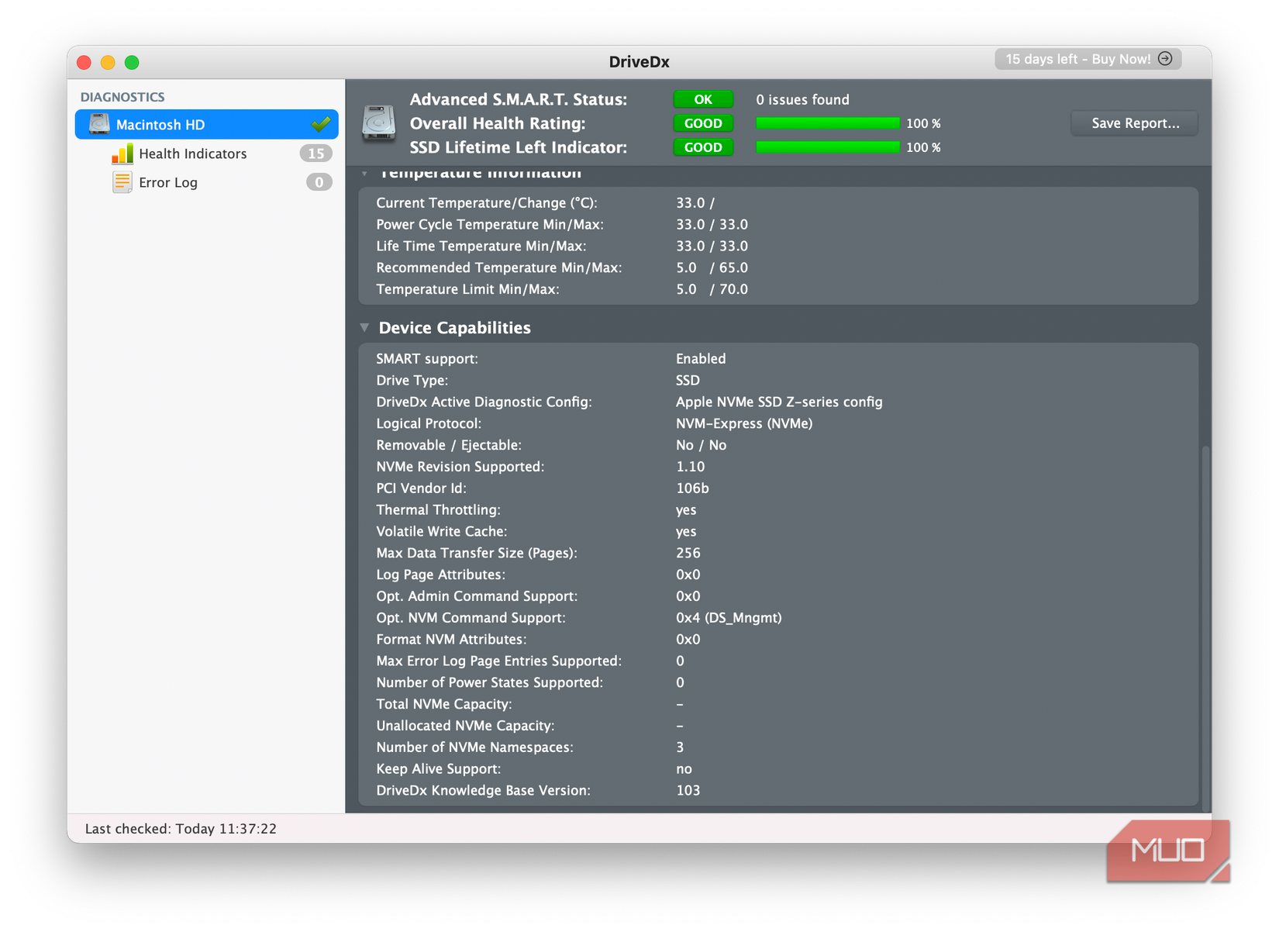The height and width of the screenshot is (932, 1279).
Task: Click the GOOD badge for SSD Lifetime Left
Action: (x=703, y=147)
